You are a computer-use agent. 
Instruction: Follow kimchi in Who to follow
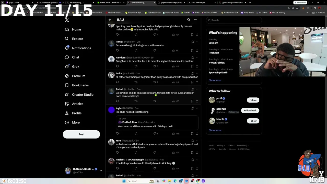[x=253, y=121]
